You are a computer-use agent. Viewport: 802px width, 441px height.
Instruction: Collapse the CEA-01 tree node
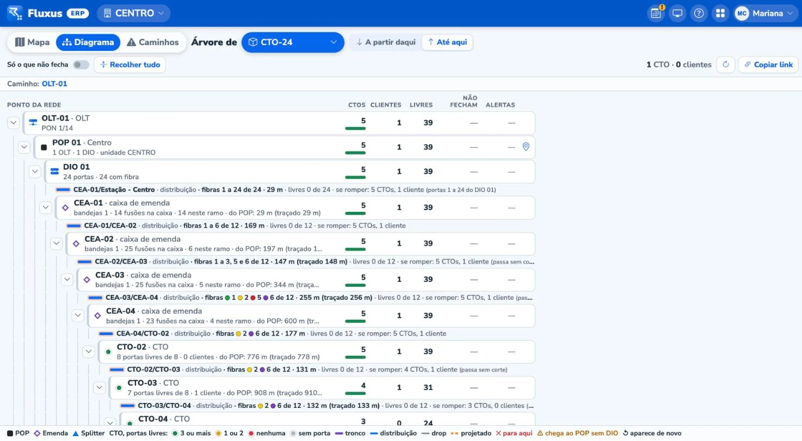46,207
